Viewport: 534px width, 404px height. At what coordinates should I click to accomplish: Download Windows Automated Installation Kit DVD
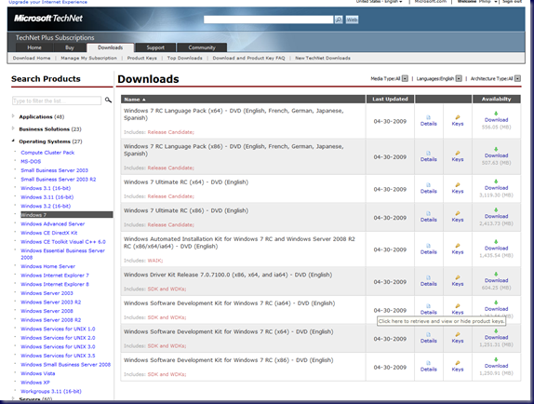[x=496, y=248]
